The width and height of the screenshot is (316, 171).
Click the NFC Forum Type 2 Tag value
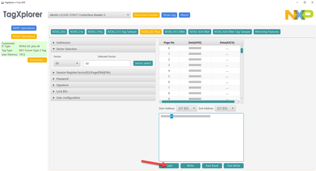click(x=33, y=51)
